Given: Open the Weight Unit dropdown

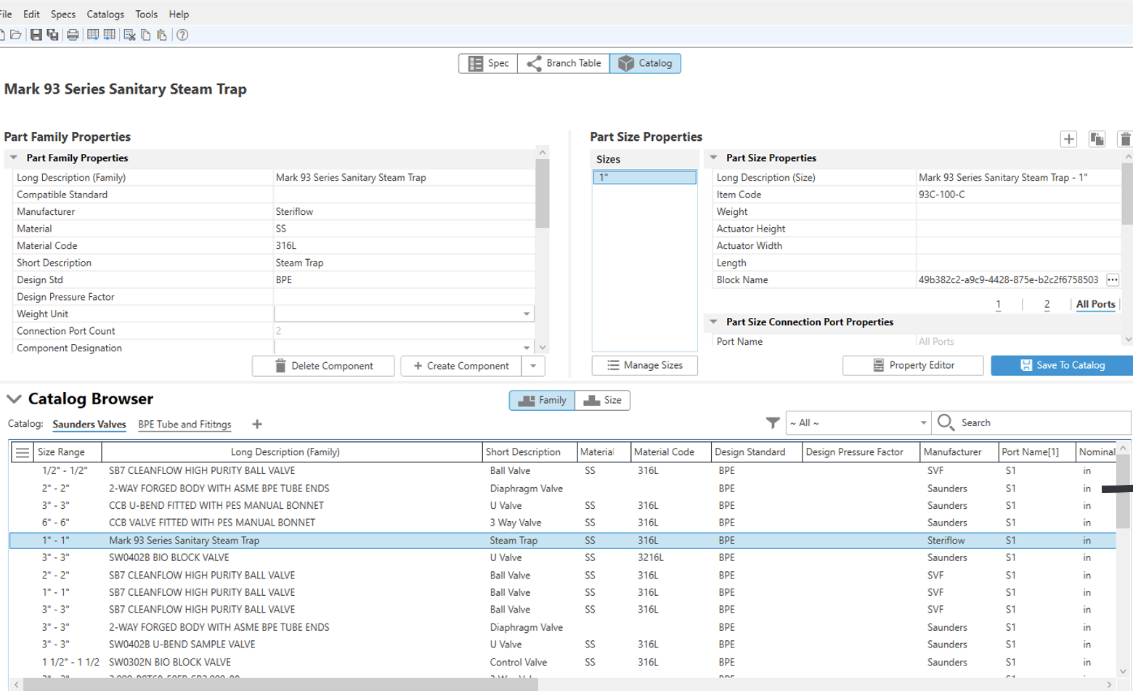Looking at the screenshot, I should click(527, 314).
